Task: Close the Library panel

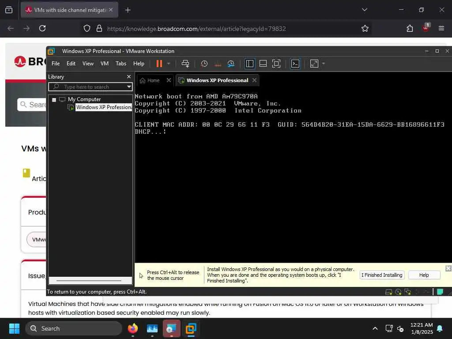Action: click(129, 77)
